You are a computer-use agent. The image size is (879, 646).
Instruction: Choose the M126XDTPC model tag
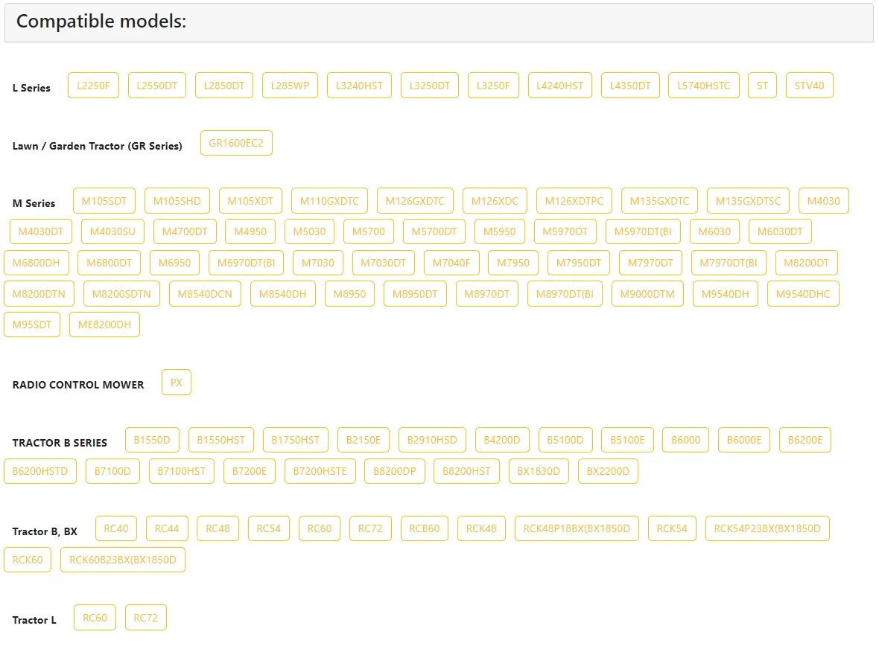pyautogui.click(x=574, y=201)
